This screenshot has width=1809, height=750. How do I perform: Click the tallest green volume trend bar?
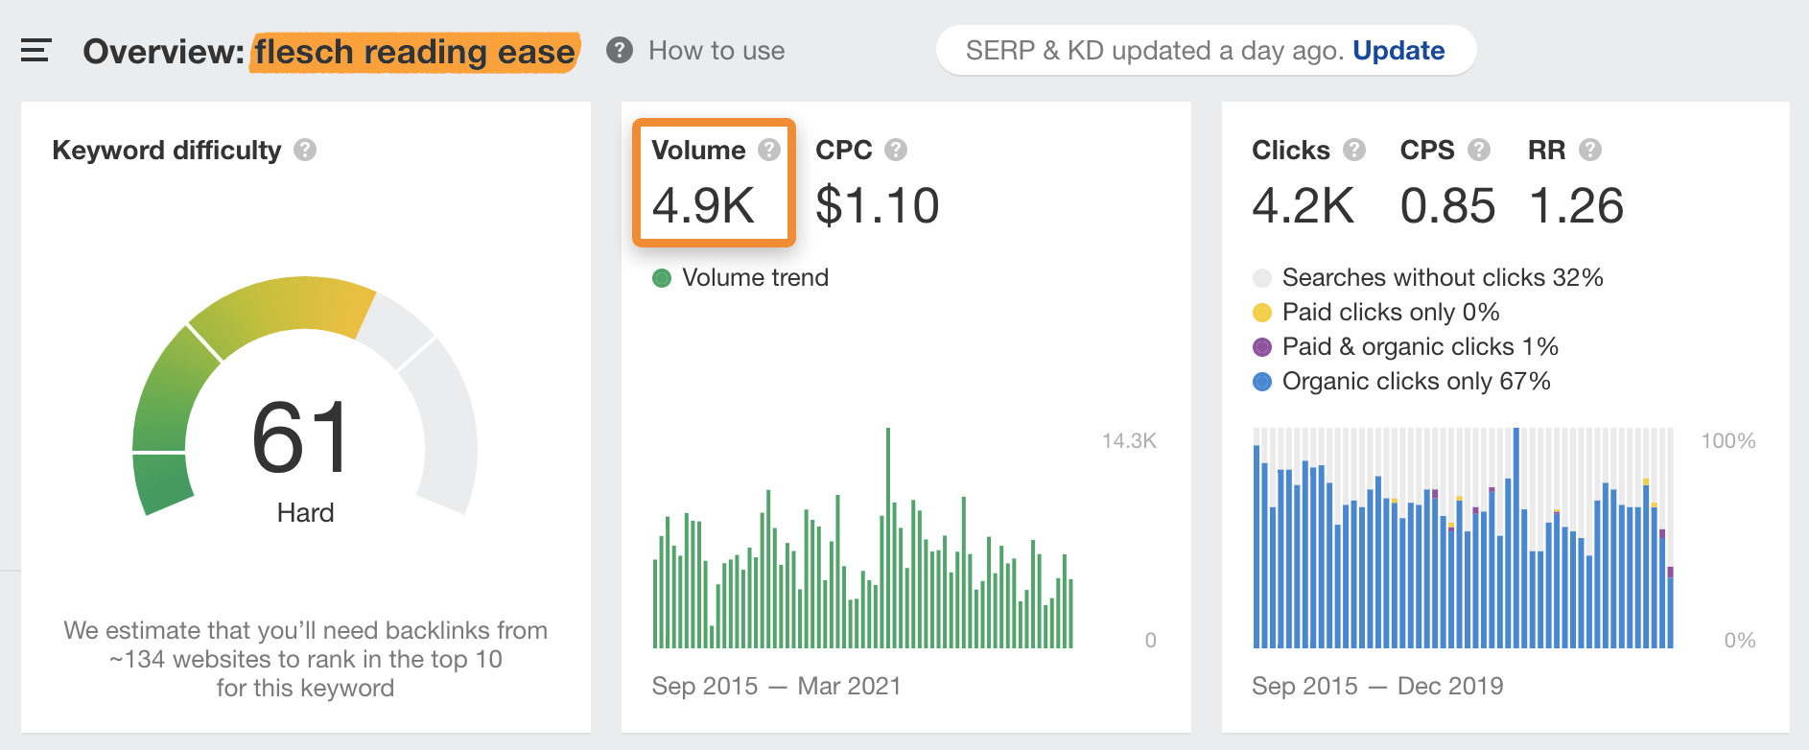point(888,537)
